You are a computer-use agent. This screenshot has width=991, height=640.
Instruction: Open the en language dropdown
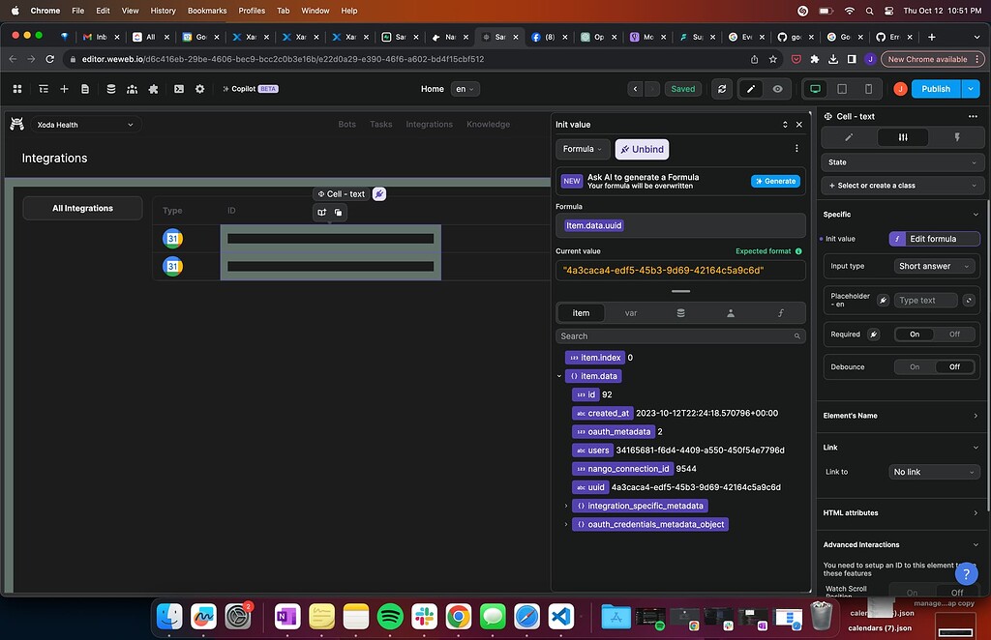coord(465,88)
